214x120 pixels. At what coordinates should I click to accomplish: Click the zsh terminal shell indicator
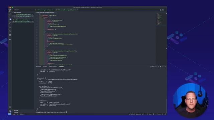(x=152, y=67)
